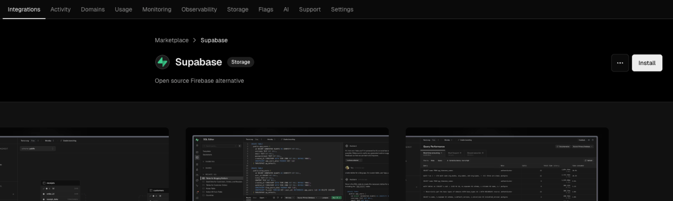Image resolution: width=673 pixels, height=201 pixels.
Task: Open the AI tab
Action: click(x=286, y=9)
